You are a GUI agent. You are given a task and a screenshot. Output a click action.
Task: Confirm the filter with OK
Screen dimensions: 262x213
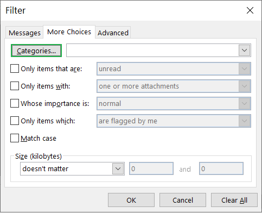(x=131, y=200)
